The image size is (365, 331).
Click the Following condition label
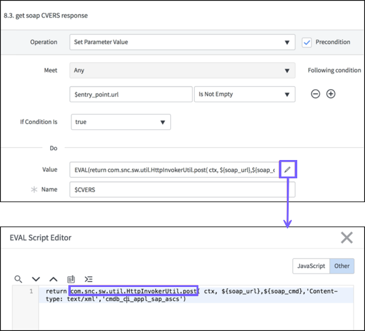[x=334, y=70]
